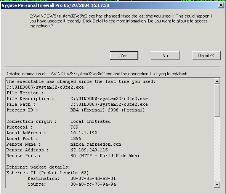Click the remote address 67.109.249.116
This screenshot has height=194, width=226.
pos(89,150)
